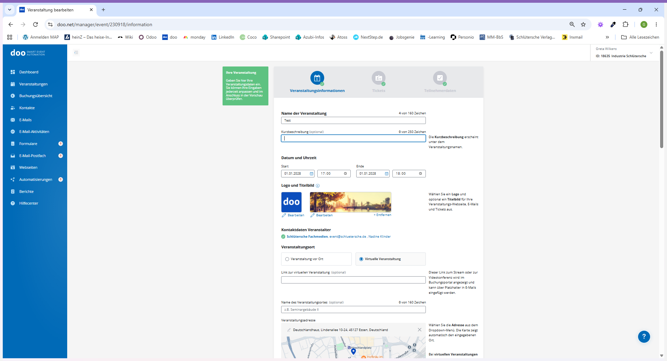Open the Wiki bookmark
This screenshot has height=361, width=667.
click(x=125, y=37)
